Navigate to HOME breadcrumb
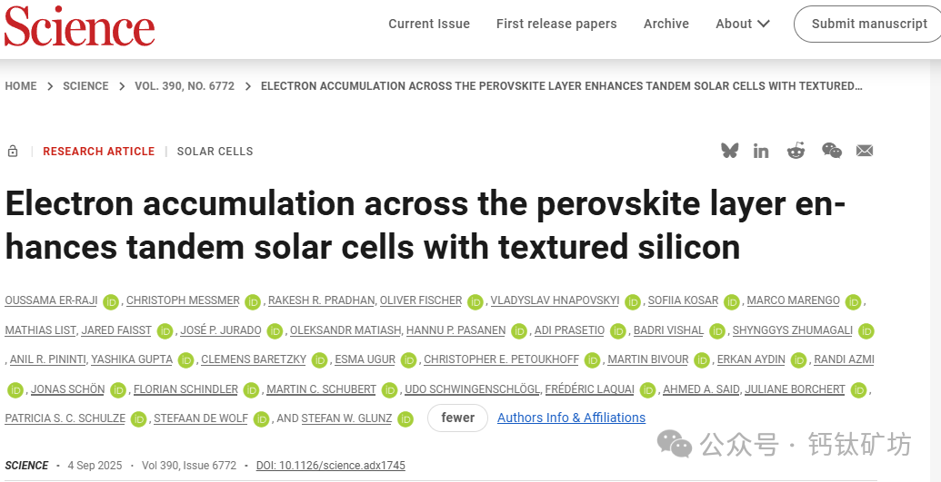The image size is (941, 482). 21,86
